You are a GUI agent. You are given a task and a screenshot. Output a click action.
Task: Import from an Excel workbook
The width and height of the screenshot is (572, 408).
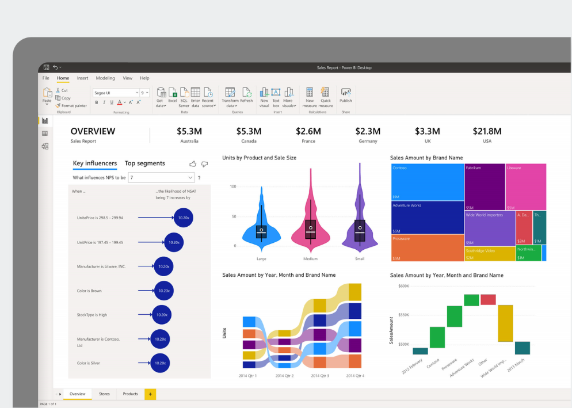[x=173, y=95]
